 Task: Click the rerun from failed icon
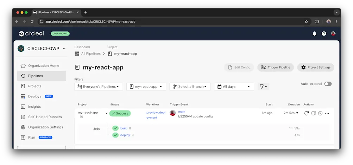coord(313,113)
